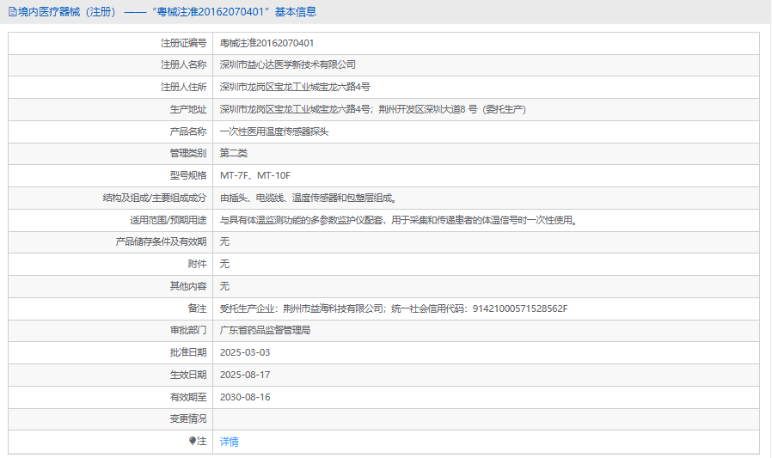Click the 管理类别 label
Image resolution: width=772 pixels, height=458 pixels.
point(188,153)
